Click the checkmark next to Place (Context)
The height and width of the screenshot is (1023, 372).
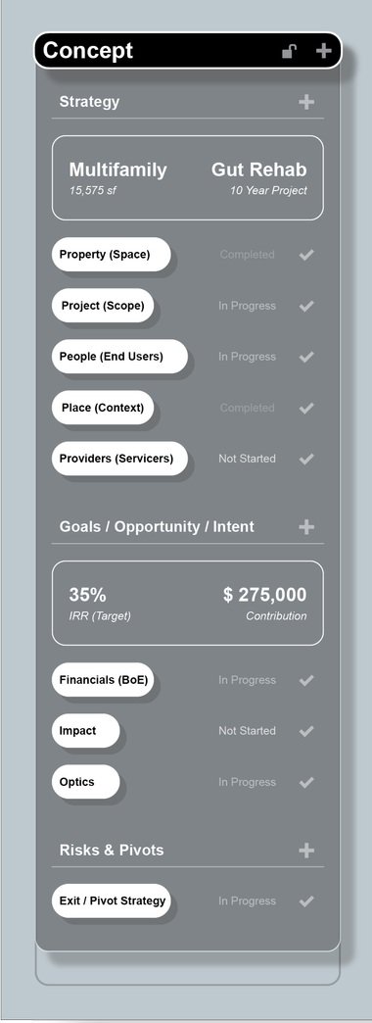306,409
